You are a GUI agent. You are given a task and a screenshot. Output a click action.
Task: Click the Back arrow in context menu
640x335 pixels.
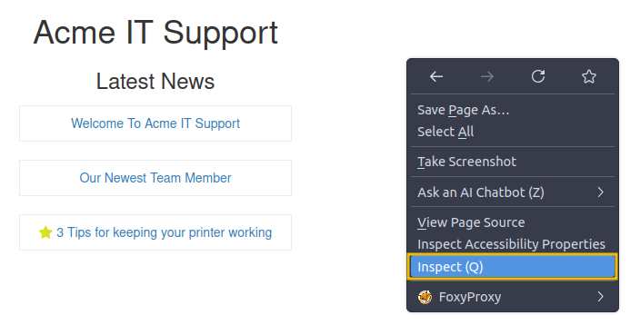click(436, 76)
